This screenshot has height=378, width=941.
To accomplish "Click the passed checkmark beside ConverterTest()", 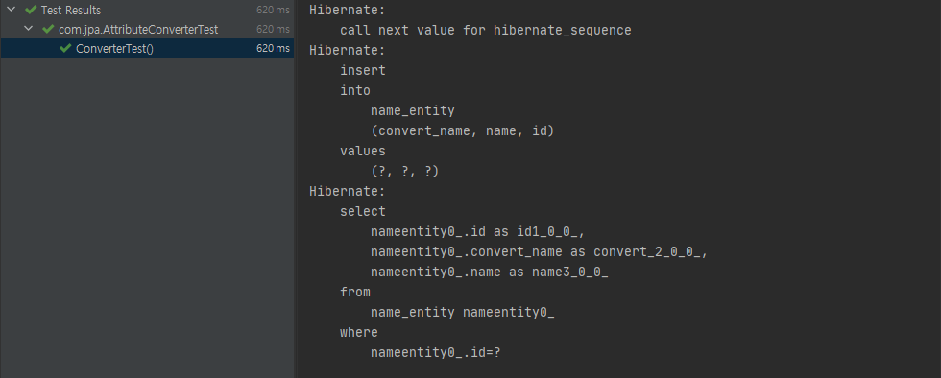I will coord(66,48).
